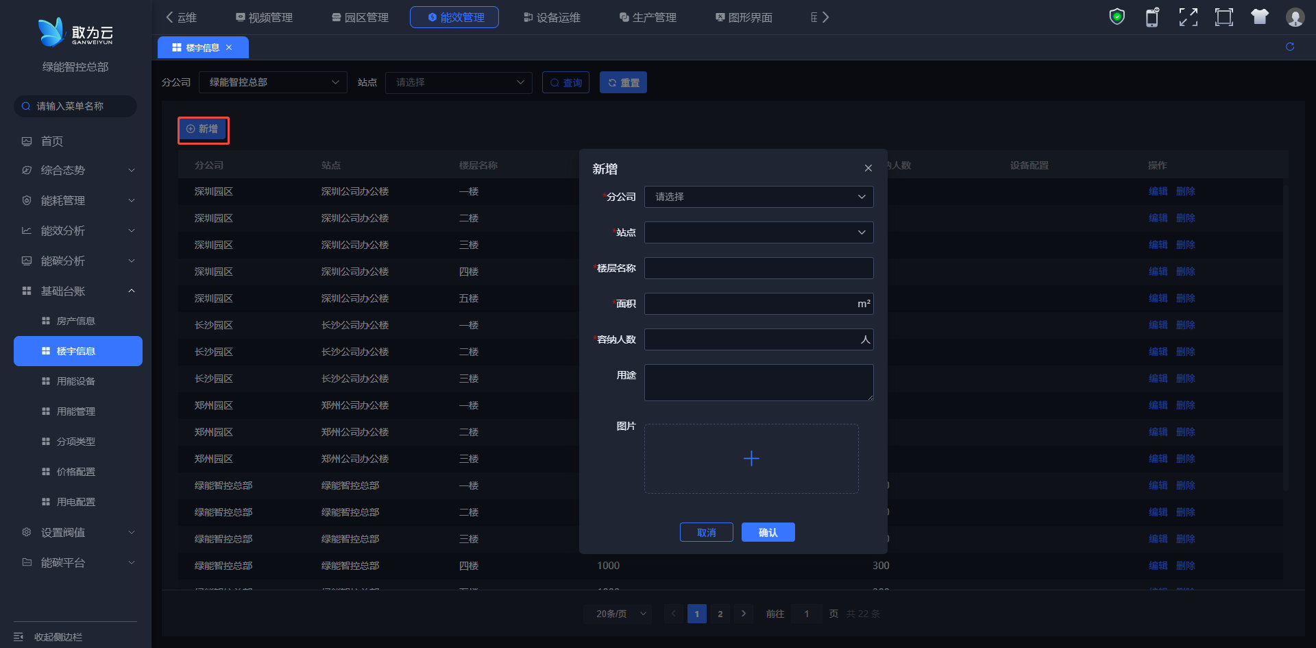Open the 用能设备 sidebar menu item
The height and width of the screenshot is (648, 1316).
(76, 381)
